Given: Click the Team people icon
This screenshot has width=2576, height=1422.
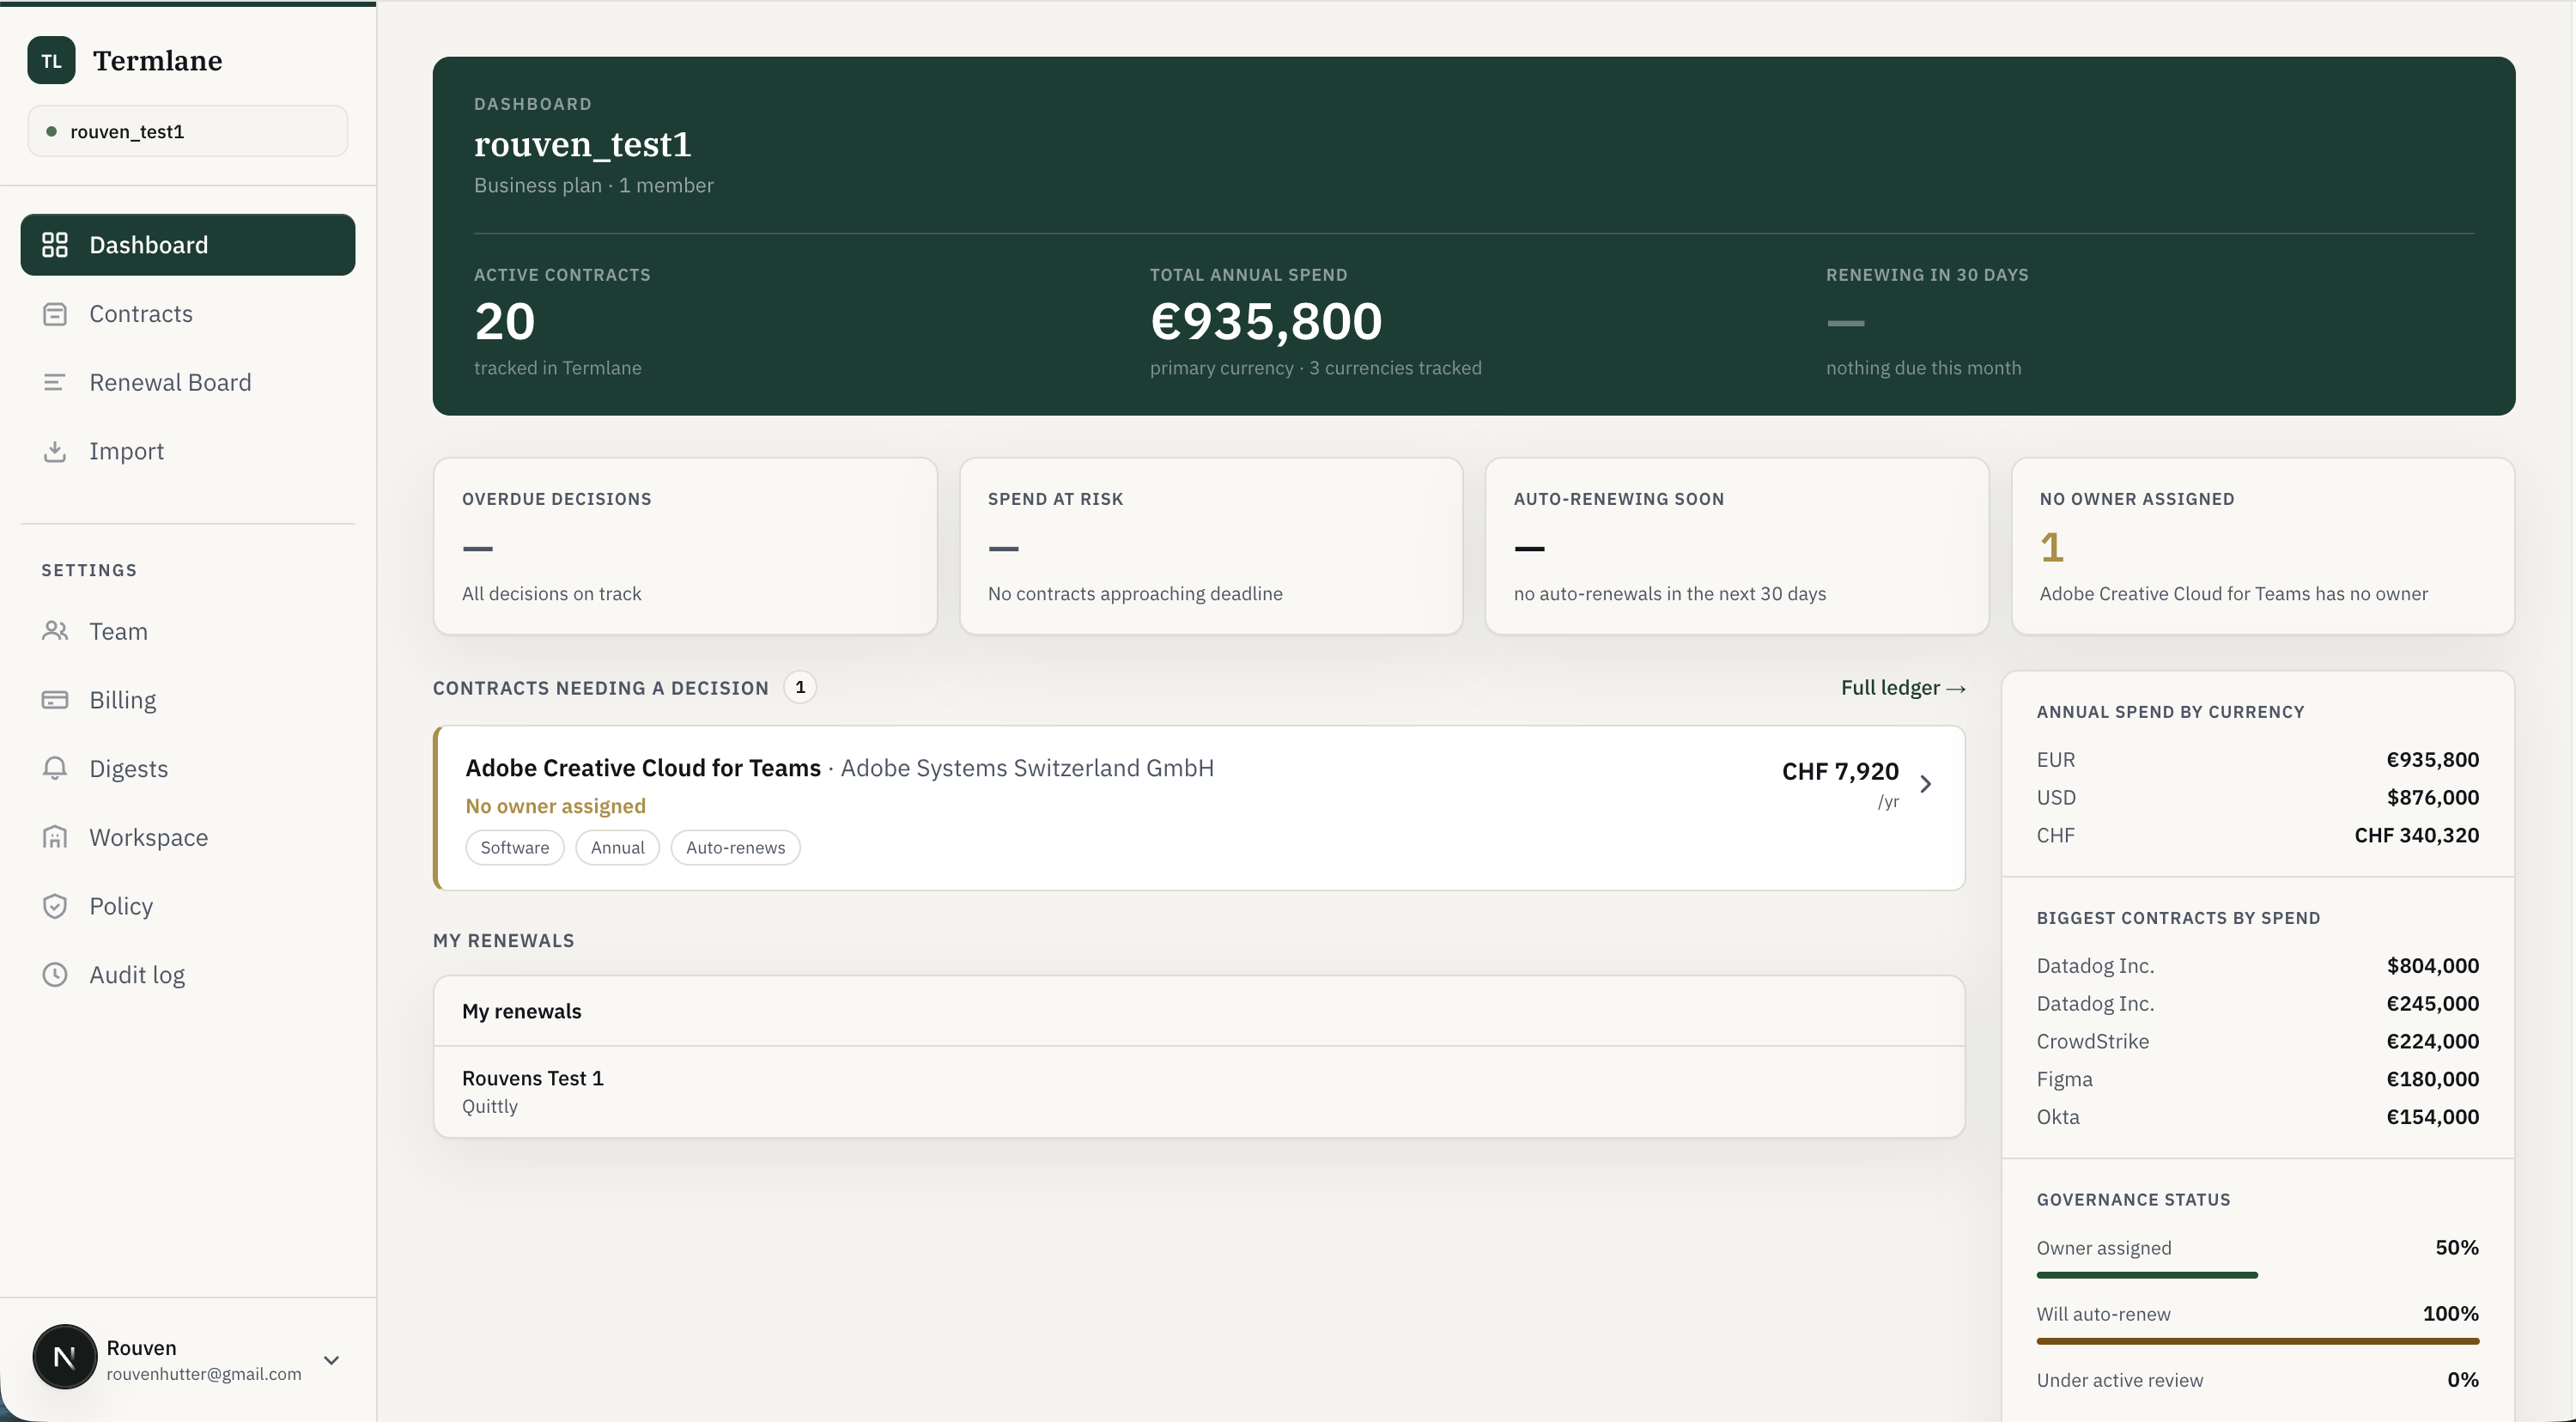Looking at the screenshot, I should click(x=55, y=631).
